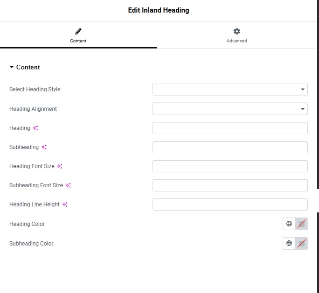Collapse the Content section arrow
The width and height of the screenshot is (319, 293).
tap(12, 67)
